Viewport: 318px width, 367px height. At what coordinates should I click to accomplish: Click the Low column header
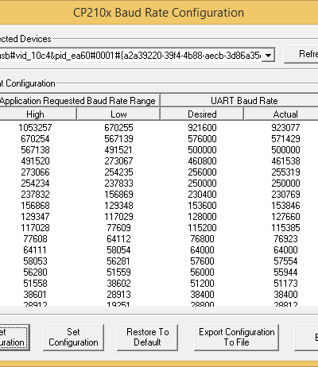coord(118,114)
